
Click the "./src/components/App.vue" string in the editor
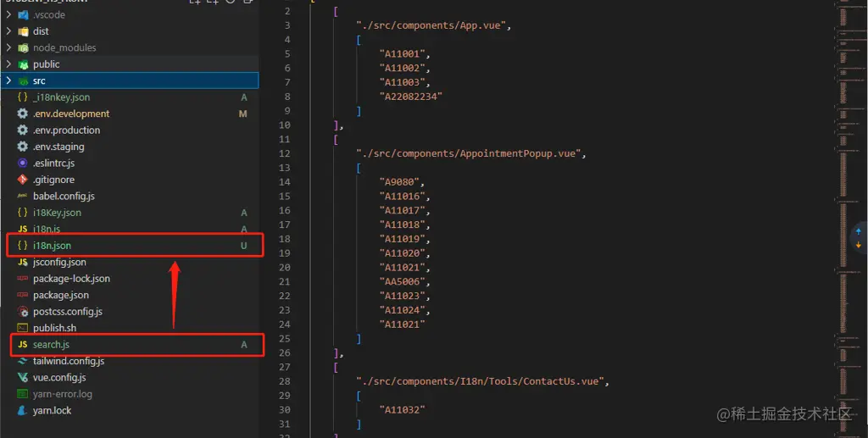(x=431, y=25)
